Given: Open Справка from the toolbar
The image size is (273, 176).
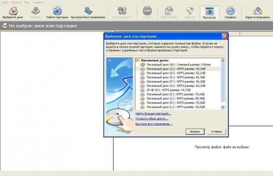Looking at the screenshot, I should [x=230, y=13].
